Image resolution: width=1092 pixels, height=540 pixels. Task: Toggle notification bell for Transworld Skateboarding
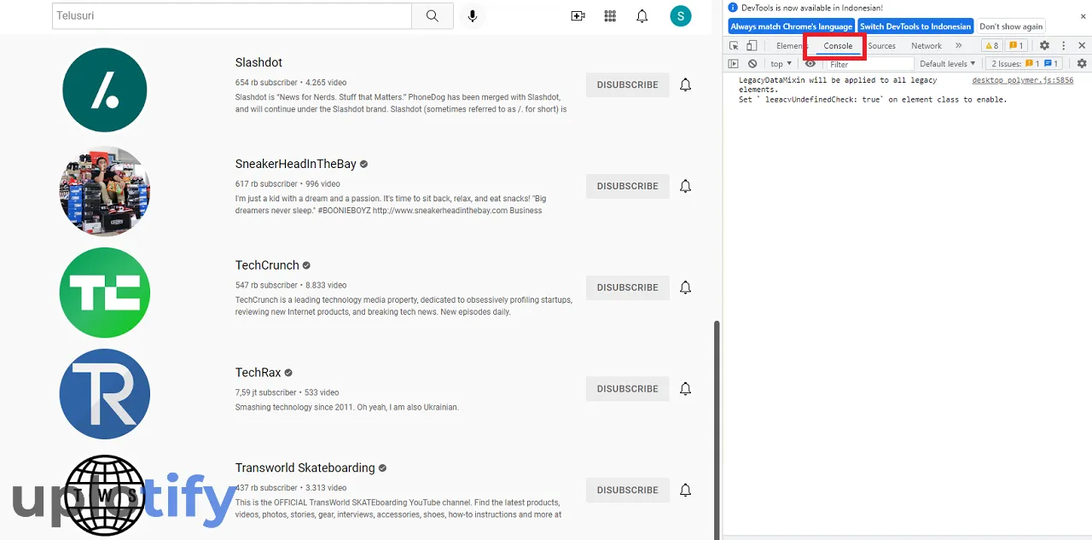685,490
